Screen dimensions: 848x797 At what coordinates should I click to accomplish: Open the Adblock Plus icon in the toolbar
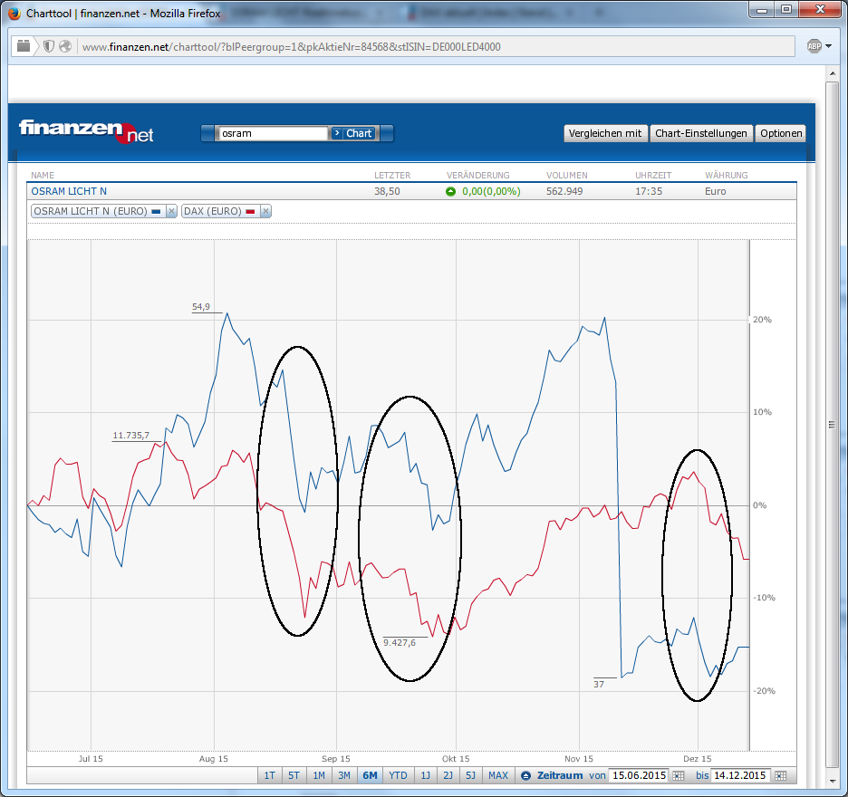point(814,46)
